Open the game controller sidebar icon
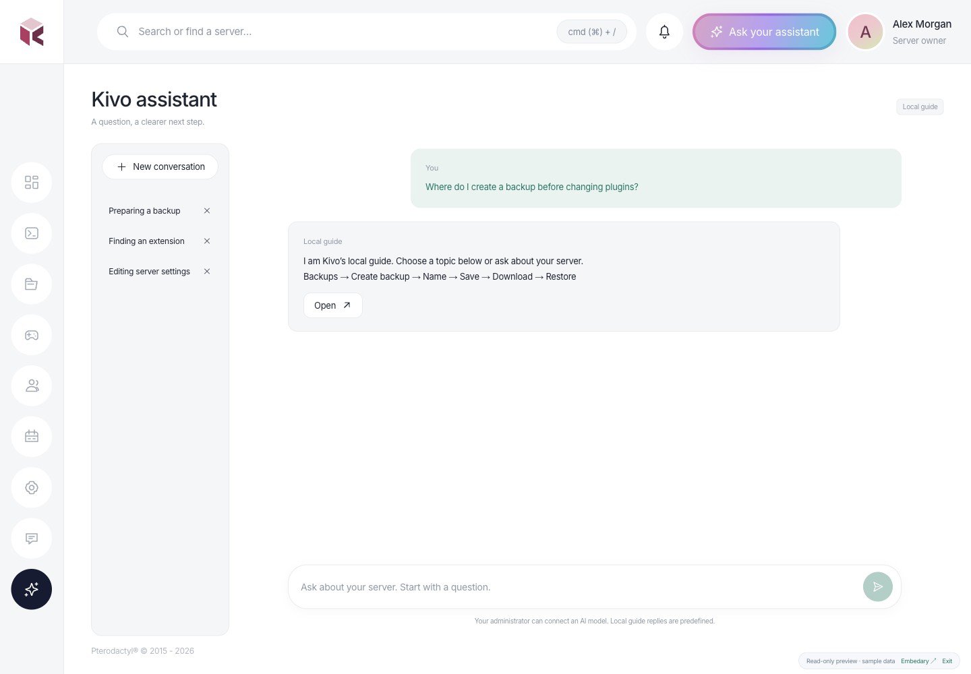The width and height of the screenshot is (971, 674). point(32,335)
